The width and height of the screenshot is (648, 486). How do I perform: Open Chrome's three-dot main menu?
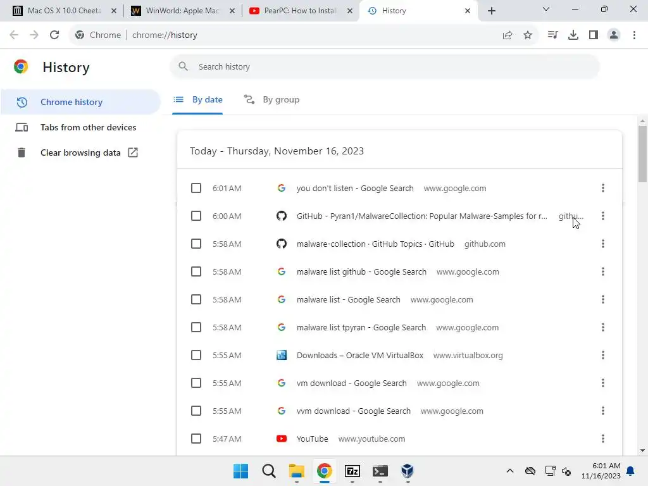pos(634,35)
